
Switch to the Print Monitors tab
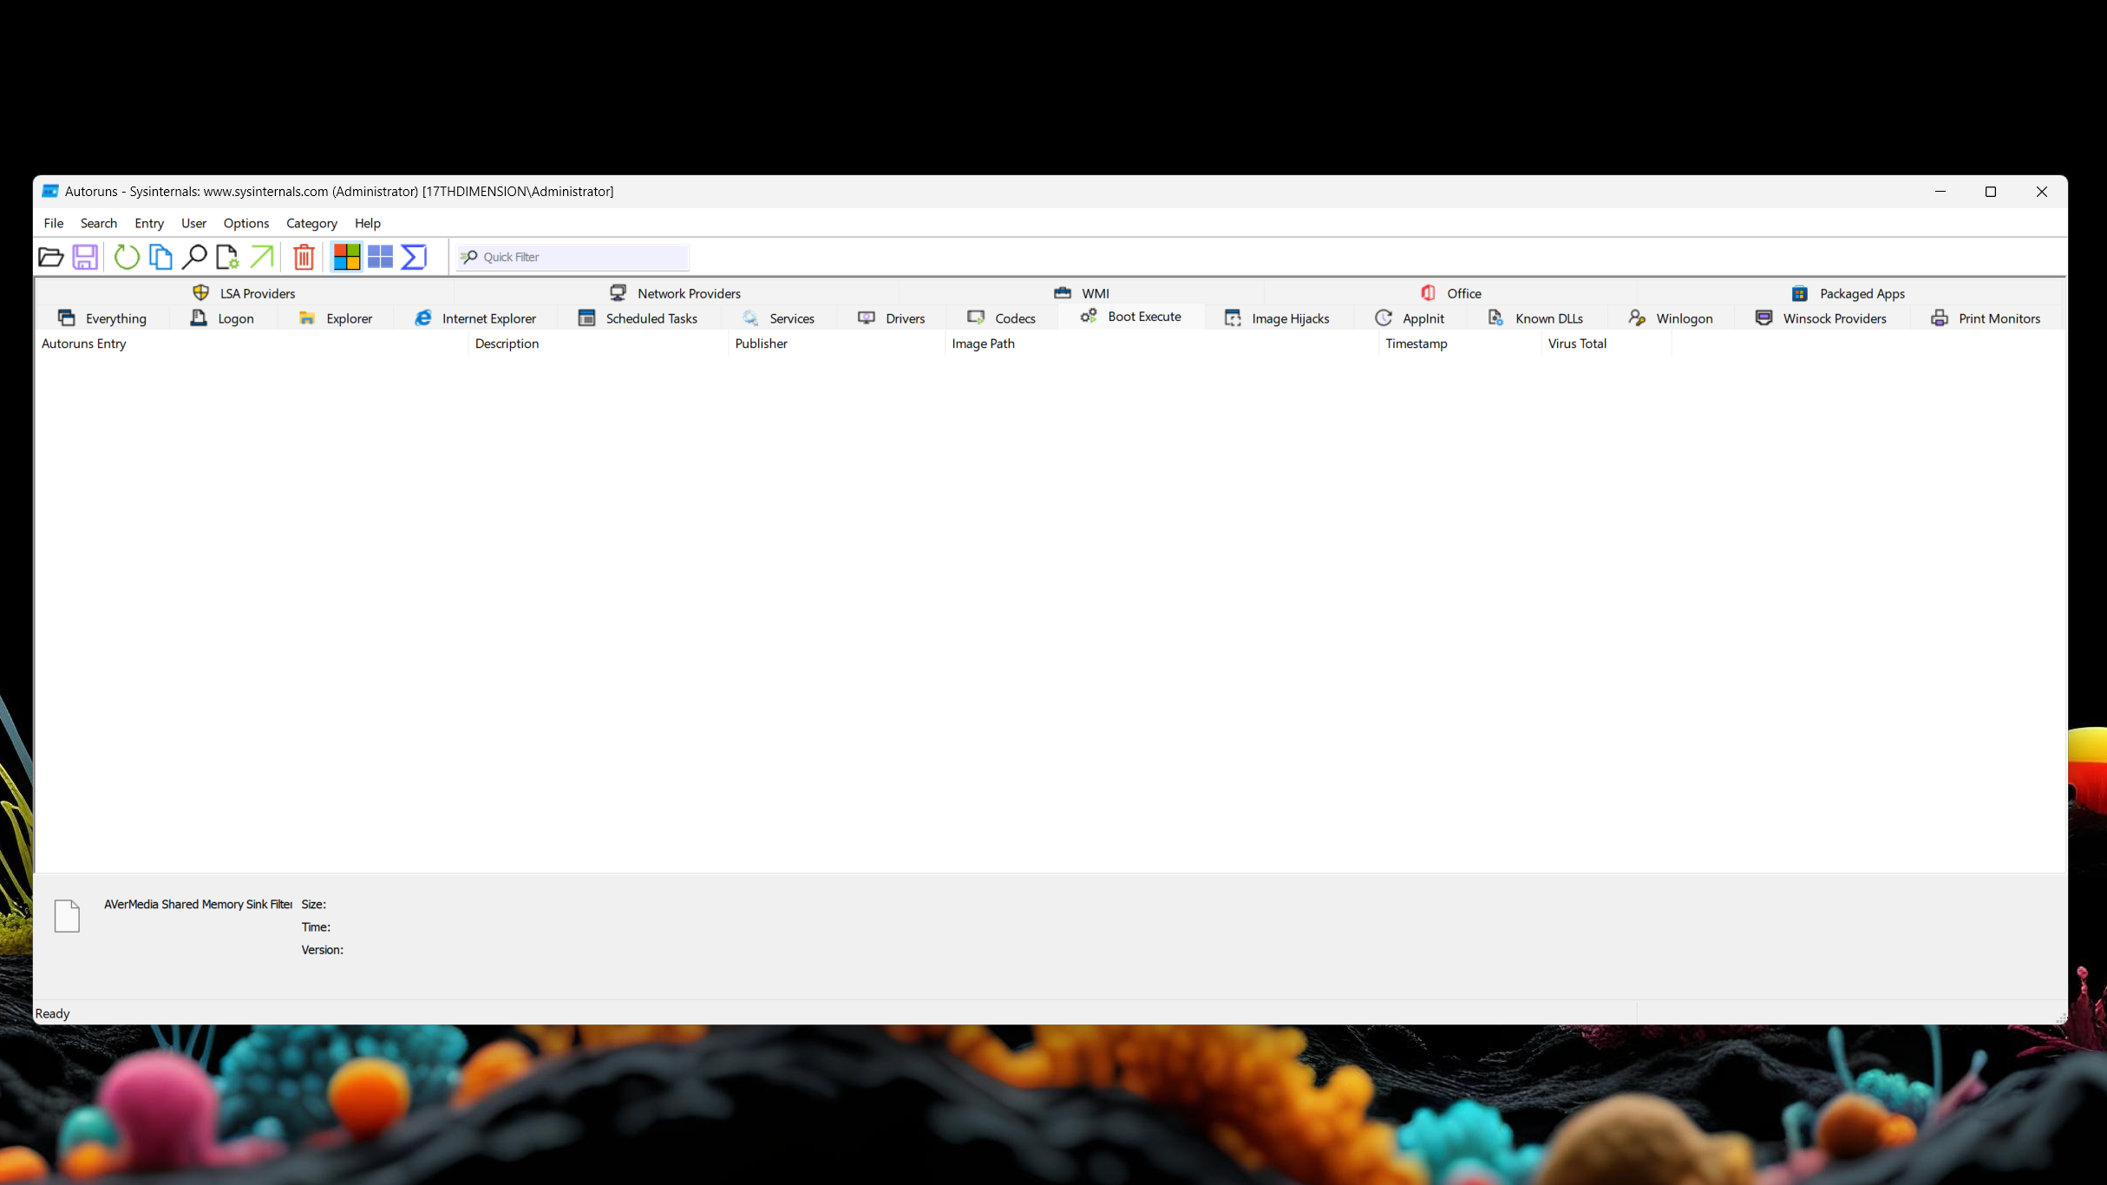tap(1986, 318)
